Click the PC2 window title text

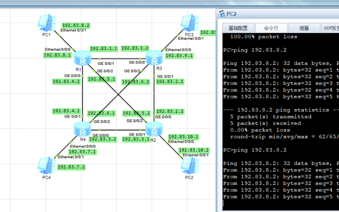[232, 14]
